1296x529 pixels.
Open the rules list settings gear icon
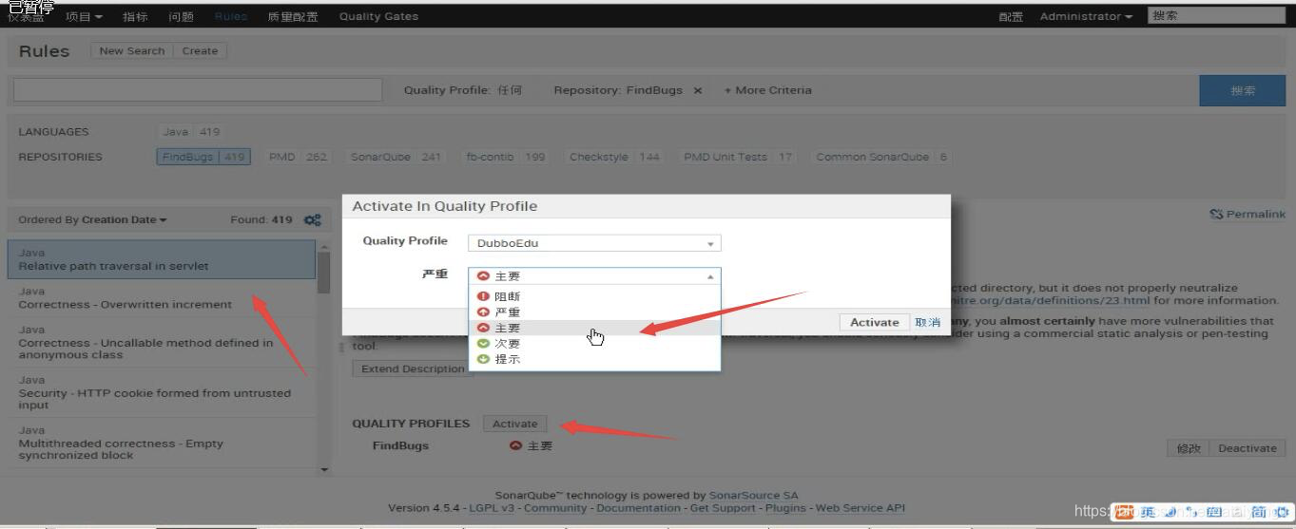[312, 219]
